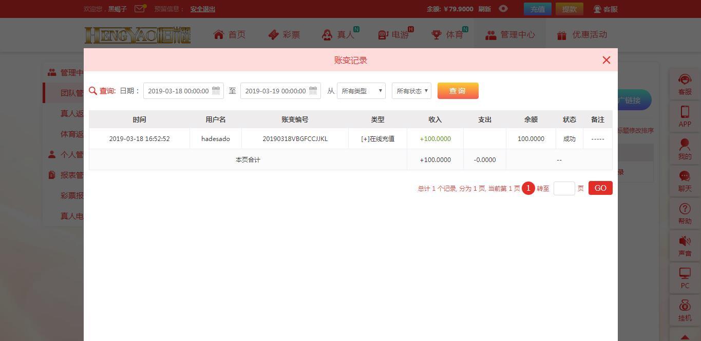Toggle balance visibility eye icon

click(x=503, y=9)
